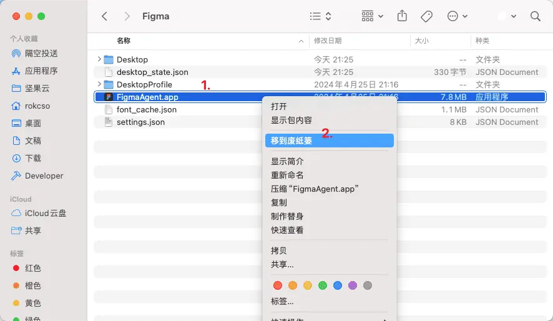Viewport: 553px width, 321px height.
Task: Choose 移到废纸篓 in the context menu
Action: (330, 141)
